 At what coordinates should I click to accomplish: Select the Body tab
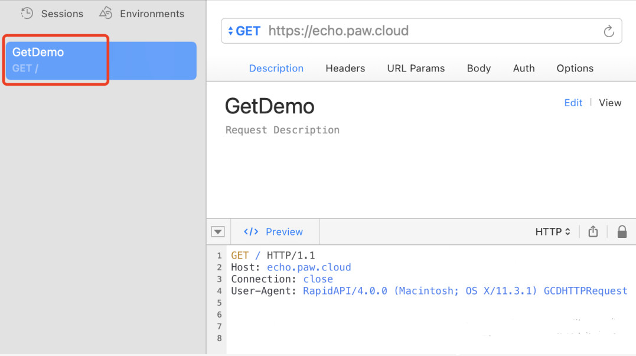click(x=479, y=68)
